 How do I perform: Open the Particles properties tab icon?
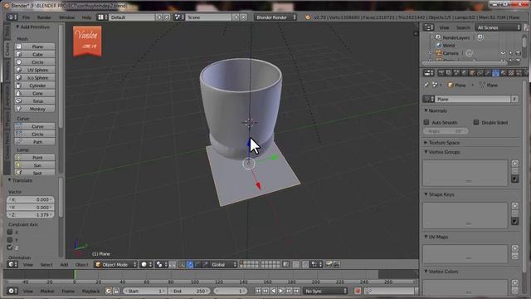(x=519, y=73)
